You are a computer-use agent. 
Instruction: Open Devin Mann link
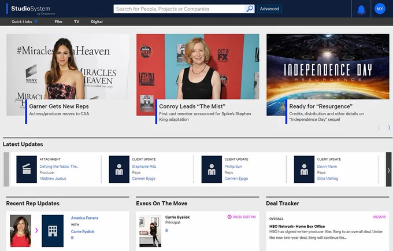point(327,166)
